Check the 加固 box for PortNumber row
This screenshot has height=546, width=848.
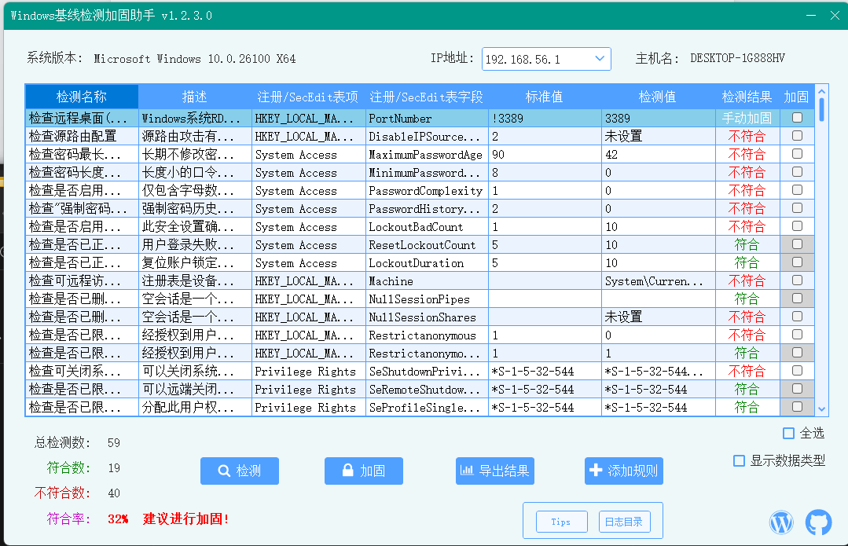797,118
